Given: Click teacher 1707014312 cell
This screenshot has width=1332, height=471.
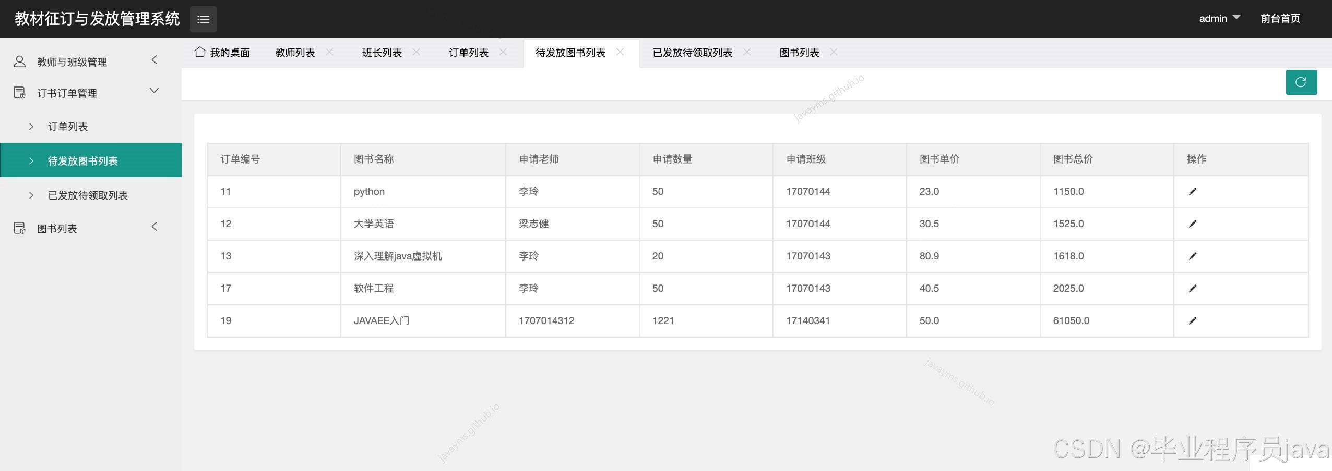Looking at the screenshot, I should coord(573,321).
